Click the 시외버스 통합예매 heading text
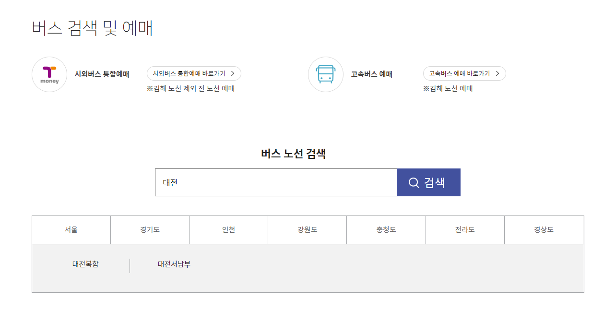This screenshot has height=311, width=604. 102,74
